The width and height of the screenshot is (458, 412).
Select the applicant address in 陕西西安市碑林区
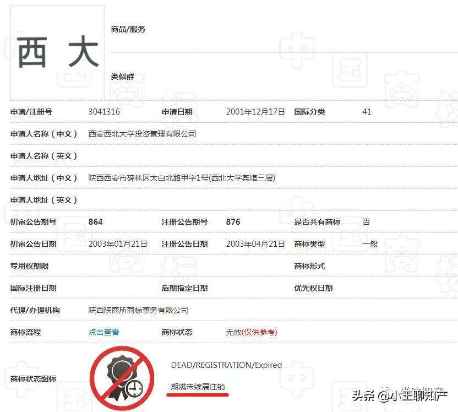pyautogui.click(x=182, y=178)
